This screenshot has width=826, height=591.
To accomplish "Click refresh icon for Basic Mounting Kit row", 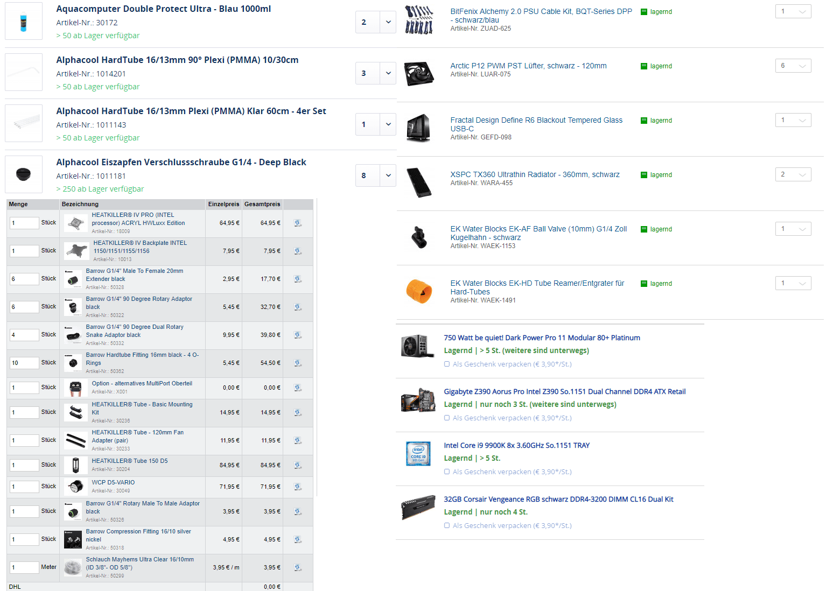I will [x=298, y=412].
